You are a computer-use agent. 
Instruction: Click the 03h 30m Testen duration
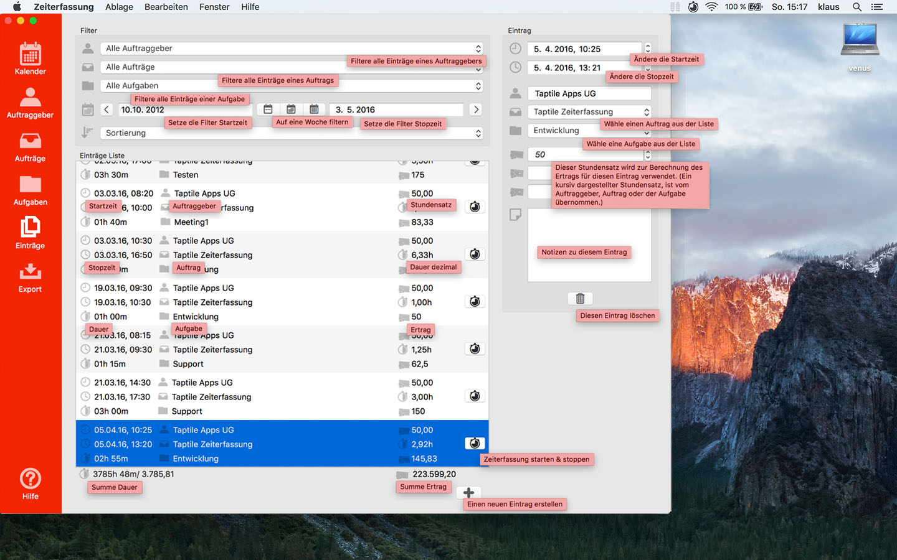(x=111, y=175)
